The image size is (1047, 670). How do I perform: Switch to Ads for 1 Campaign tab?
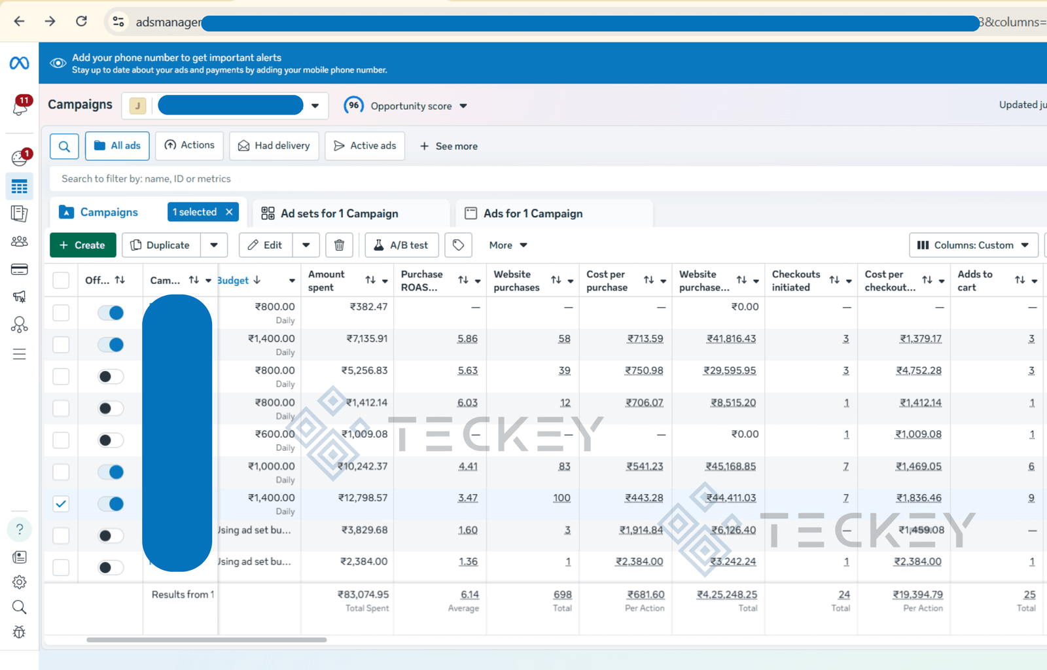(x=533, y=213)
